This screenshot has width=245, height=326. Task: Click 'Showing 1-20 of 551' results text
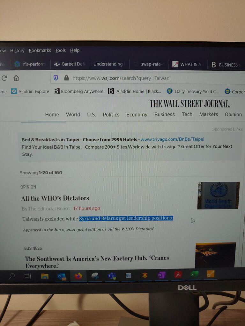click(41, 173)
